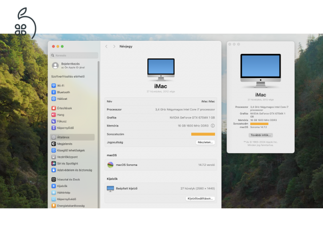The image size is (323, 242).
Task: Open Adatvédelem és biztonság icon
Action: (53, 170)
